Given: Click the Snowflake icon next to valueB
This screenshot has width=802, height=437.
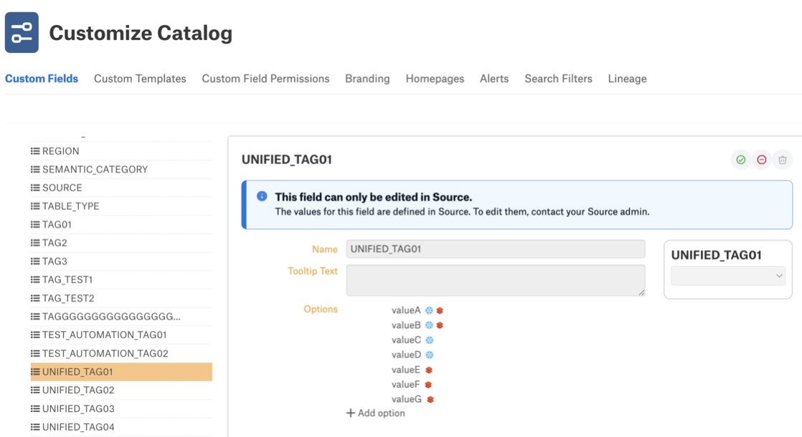Looking at the screenshot, I should [429, 325].
